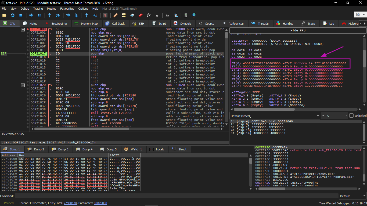Click the Step Into arrow icon

[49, 15]
